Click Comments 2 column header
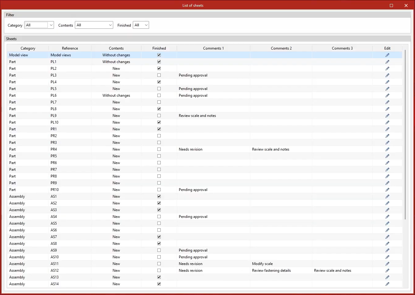415x295 pixels. tap(281, 48)
